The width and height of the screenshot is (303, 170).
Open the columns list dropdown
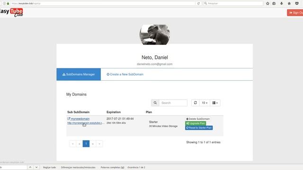coord(215,103)
